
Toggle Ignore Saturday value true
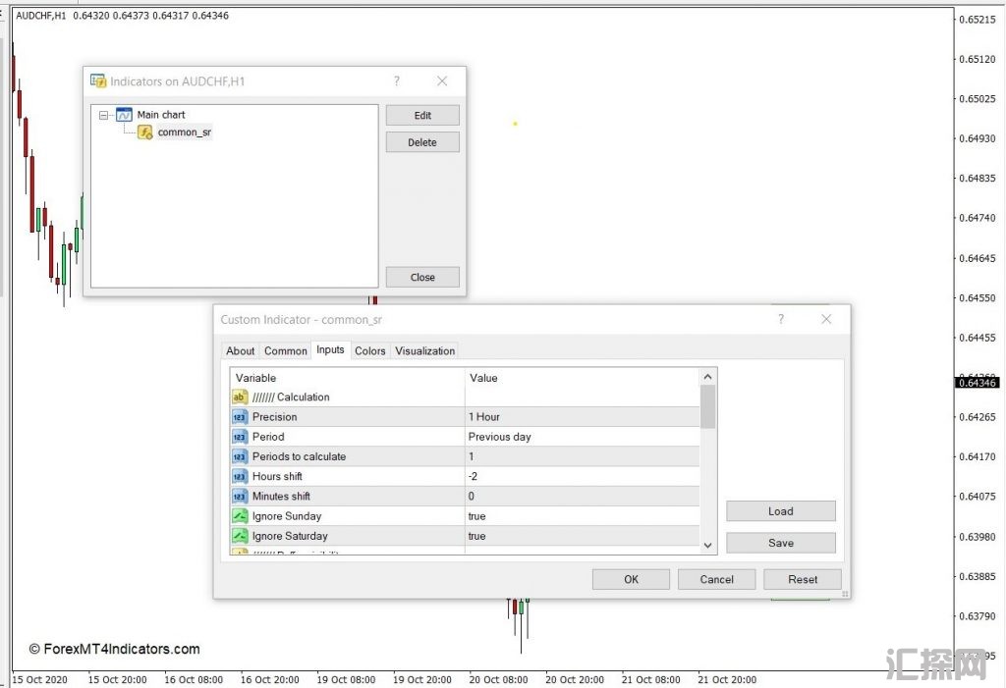click(582, 536)
